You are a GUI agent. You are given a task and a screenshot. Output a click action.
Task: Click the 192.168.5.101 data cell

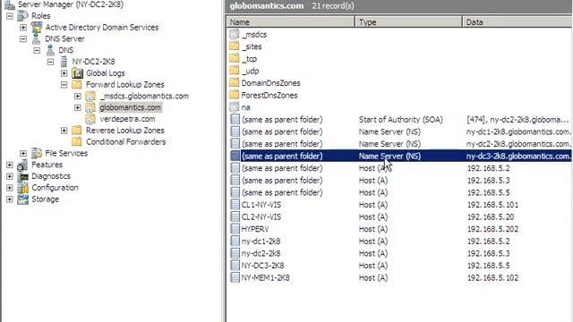(x=492, y=205)
